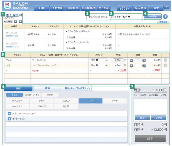Show previous visit history with left arrow
This screenshot has width=172, height=146.
tap(15, 21)
